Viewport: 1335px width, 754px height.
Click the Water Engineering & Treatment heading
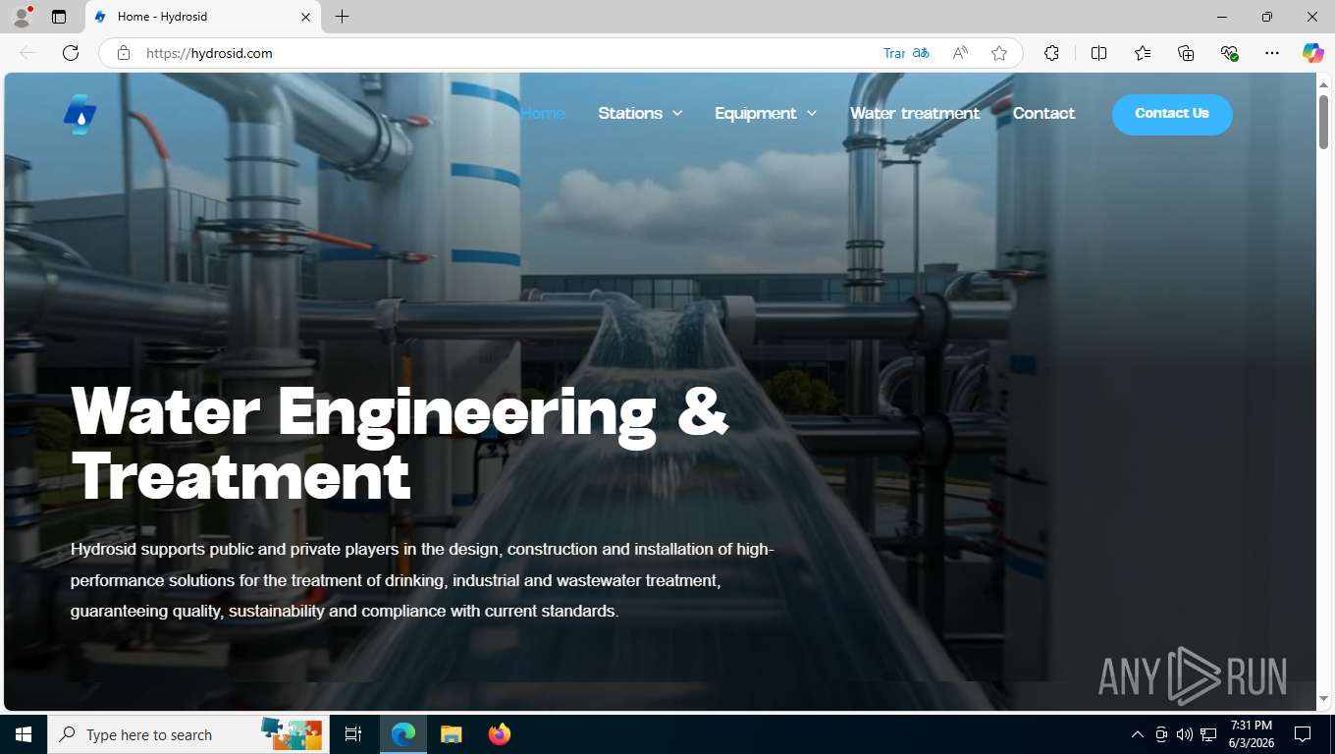400,444
